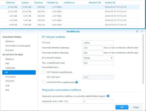Open the Fájltárolás settings page
The width and height of the screenshot is (146, 111).
(x=10, y=68)
